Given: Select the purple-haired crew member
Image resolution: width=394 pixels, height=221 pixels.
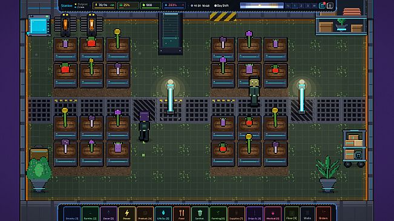Looking at the screenshot, I should 144,127.
